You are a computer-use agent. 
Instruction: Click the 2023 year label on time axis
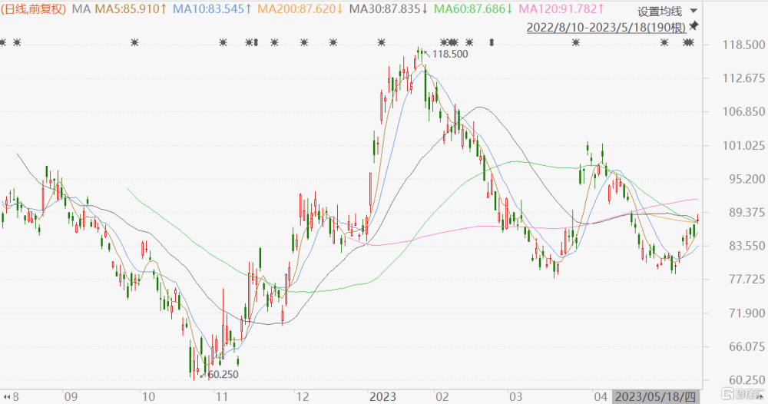pyautogui.click(x=382, y=396)
